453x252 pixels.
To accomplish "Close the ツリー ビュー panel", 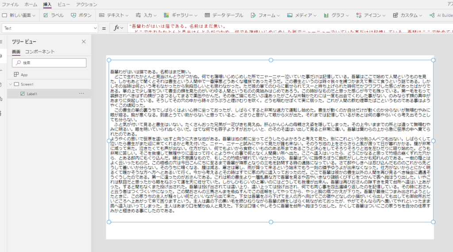I will 84,41.
